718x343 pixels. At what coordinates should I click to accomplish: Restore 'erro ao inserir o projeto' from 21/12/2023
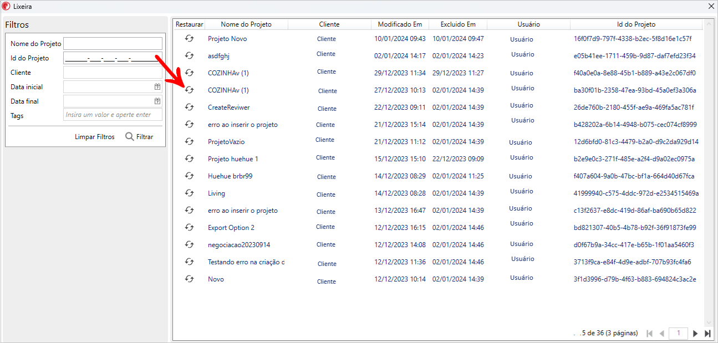coord(189,124)
